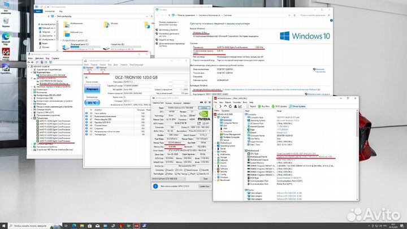Click AIDA64 vertical scrollbar

(x=357, y=154)
